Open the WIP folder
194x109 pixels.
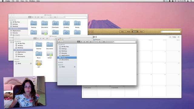39,64
